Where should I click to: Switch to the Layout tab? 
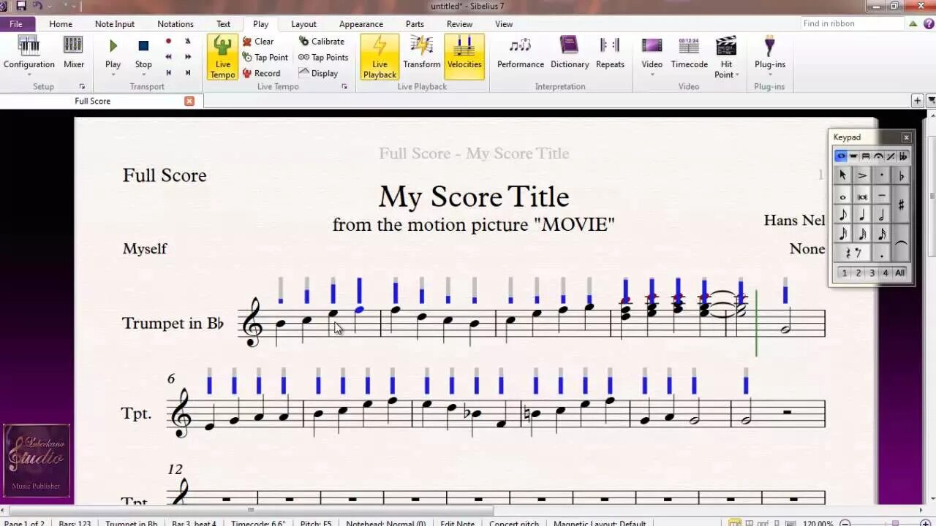[x=303, y=24]
